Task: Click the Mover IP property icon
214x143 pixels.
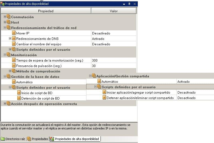Action: click(x=14, y=33)
